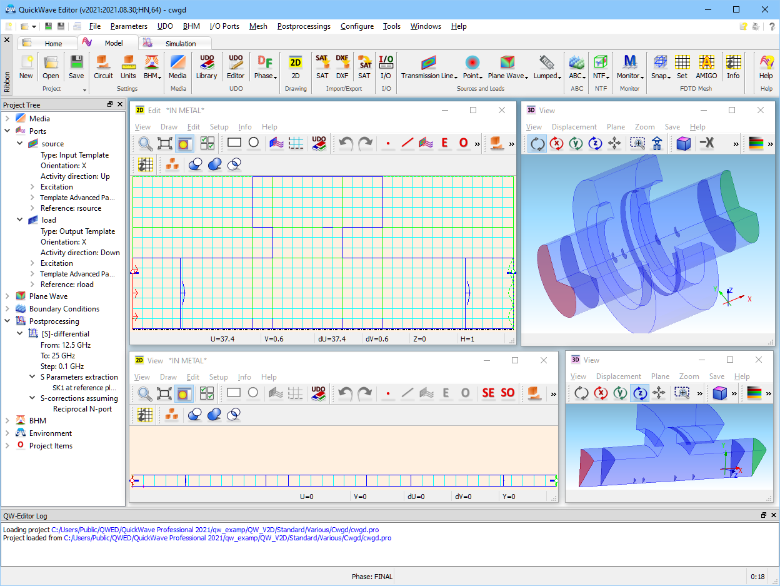Click Redo in the Edit window toolbar

(365, 143)
